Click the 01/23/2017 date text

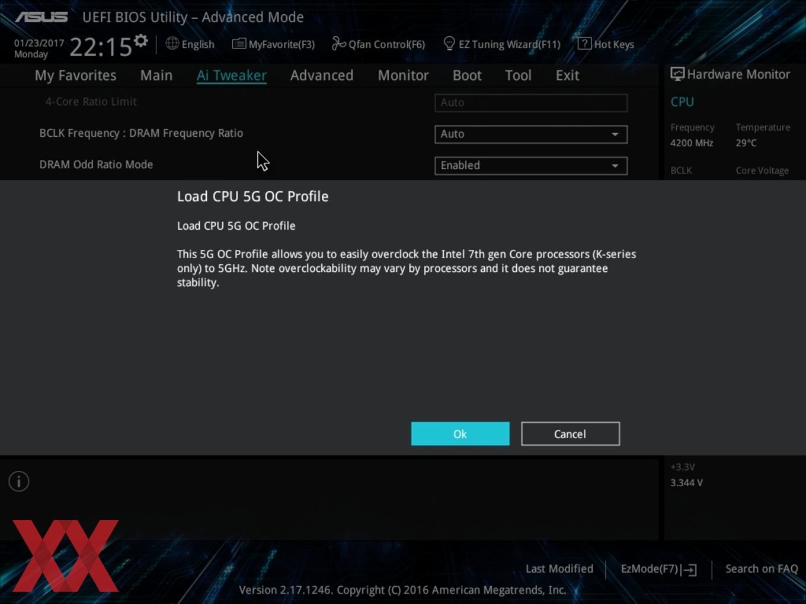pyautogui.click(x=39, y=43)
